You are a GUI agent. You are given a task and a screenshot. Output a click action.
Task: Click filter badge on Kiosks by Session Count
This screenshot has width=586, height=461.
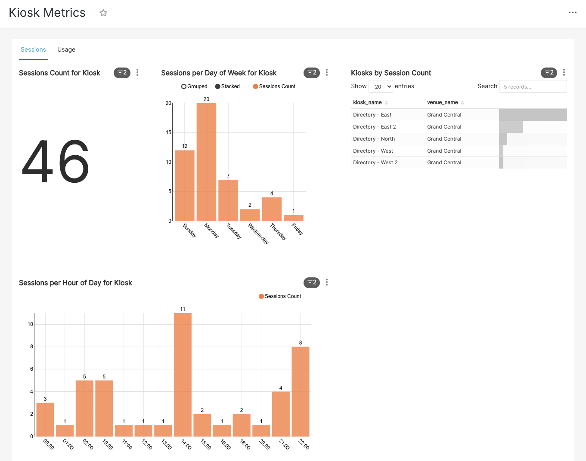coord(549,73)
